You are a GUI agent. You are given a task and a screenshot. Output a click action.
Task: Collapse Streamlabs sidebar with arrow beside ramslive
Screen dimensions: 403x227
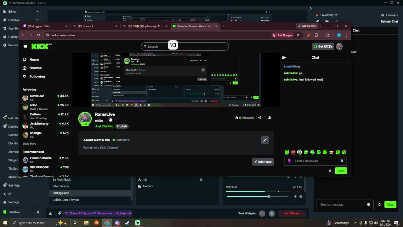pos(37,212)
